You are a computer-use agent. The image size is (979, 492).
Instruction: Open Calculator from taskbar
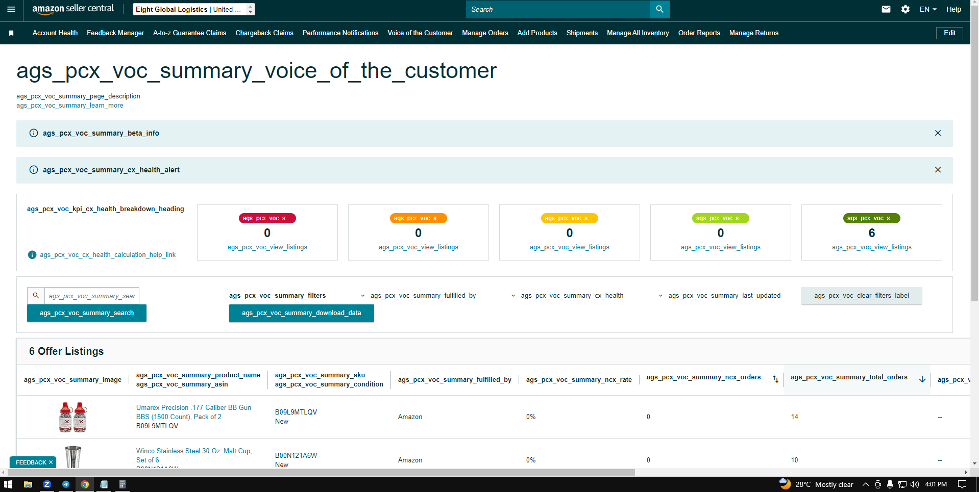click(x=123, y=484)
